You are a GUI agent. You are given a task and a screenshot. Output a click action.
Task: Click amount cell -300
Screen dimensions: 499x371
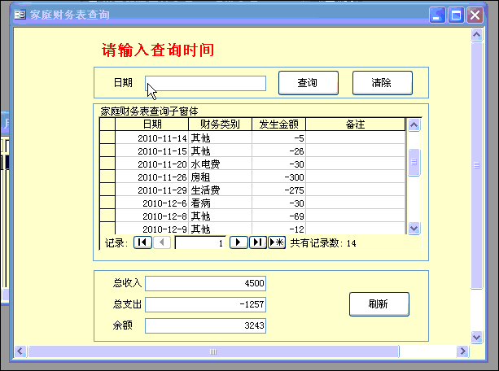(278, 177)
